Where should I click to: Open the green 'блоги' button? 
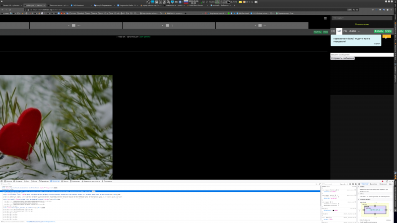pos(388,31)
